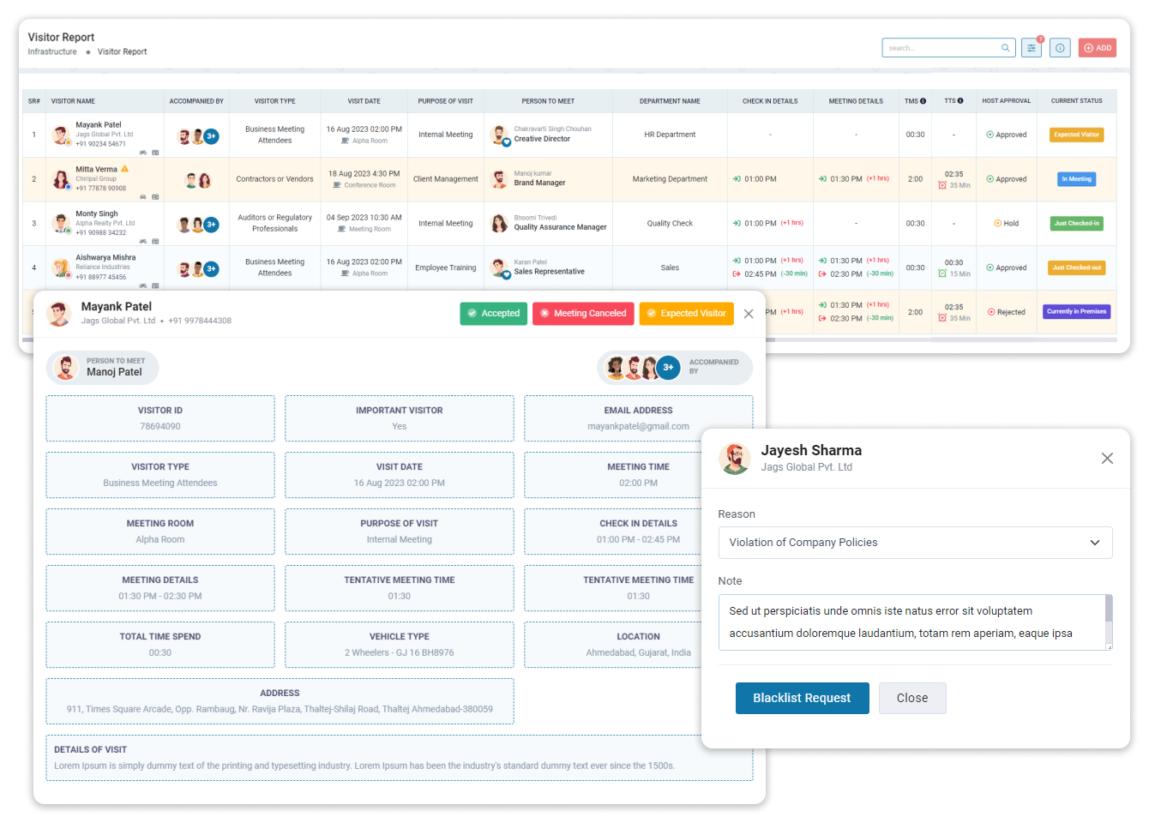Click the Blacklist Request button
Image resolution: width=1149 pixels, height=823 pixels.
coord(802,698)
